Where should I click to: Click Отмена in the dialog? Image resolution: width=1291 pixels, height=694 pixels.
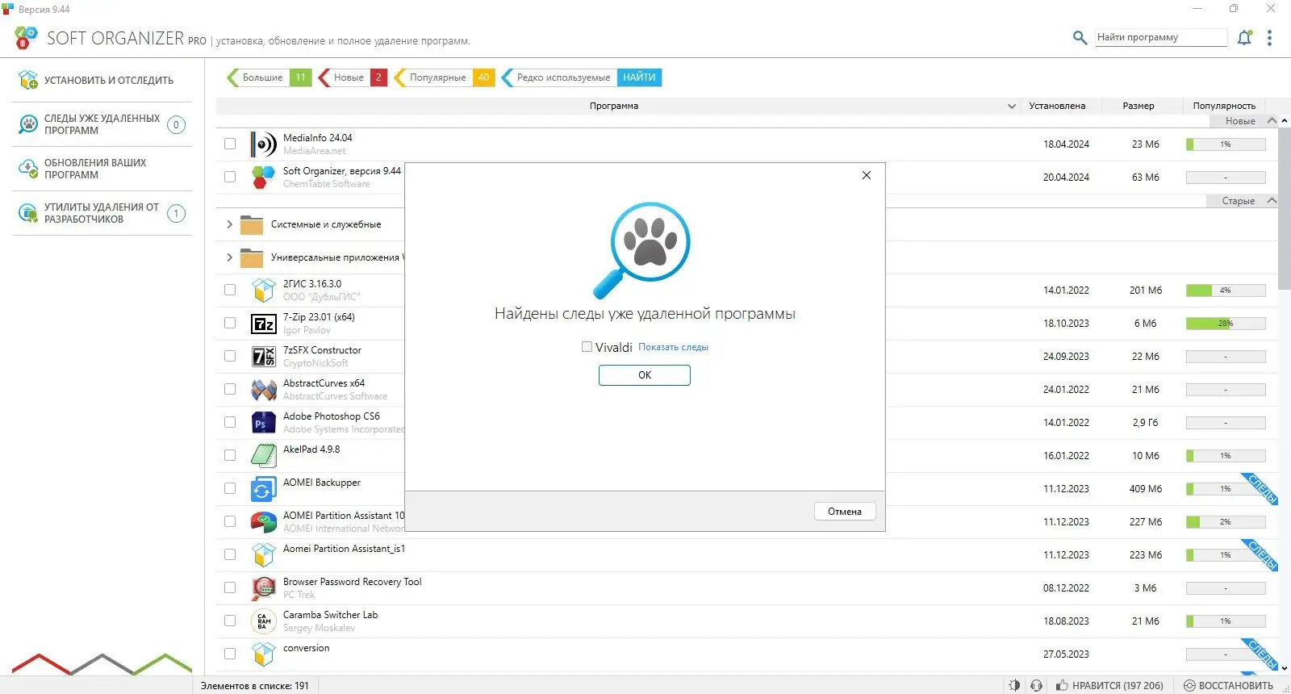[x=845, y=512]
